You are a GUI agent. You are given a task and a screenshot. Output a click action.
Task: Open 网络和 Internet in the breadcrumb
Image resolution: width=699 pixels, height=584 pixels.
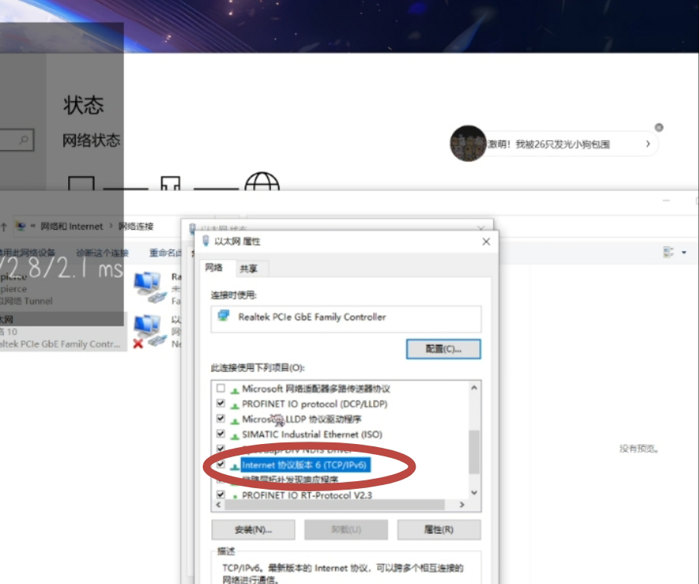(72, 227)
